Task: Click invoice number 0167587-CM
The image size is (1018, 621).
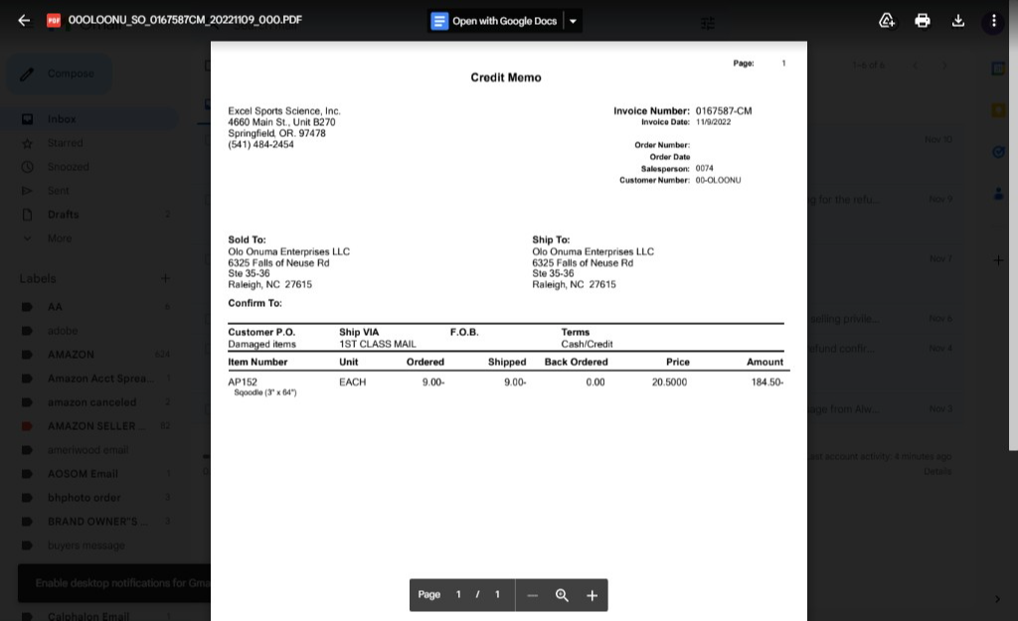Action: point(724,111)
